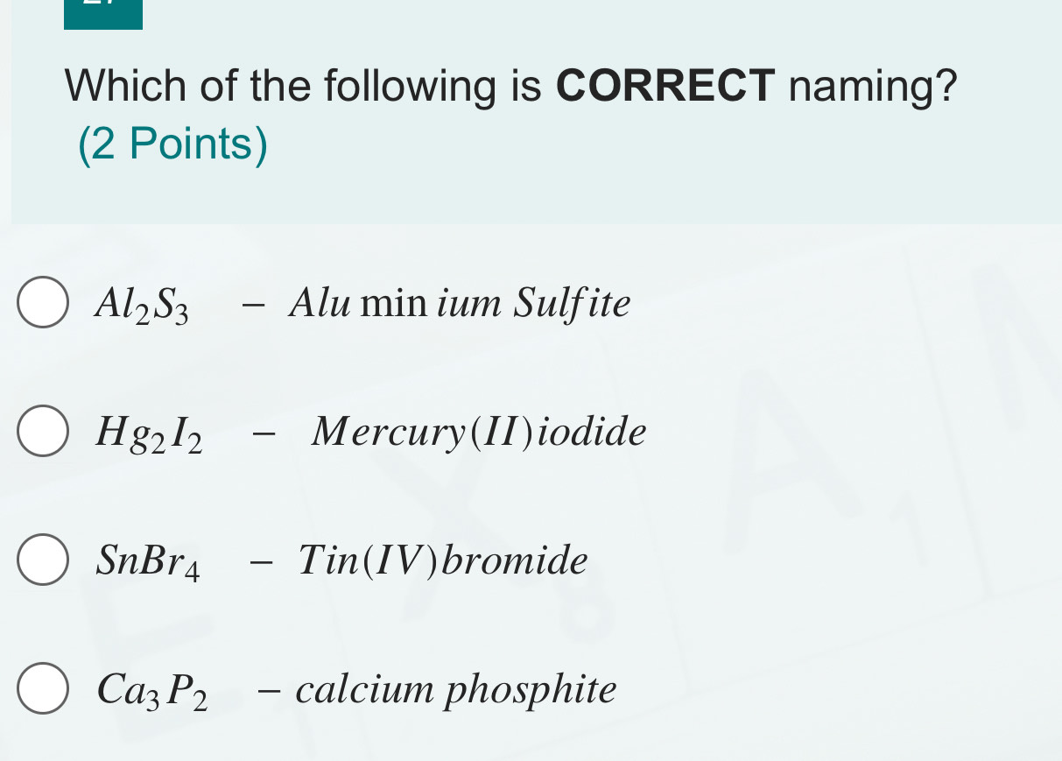Click the bold CORRECT word in the question
Image resolution: width=1062 pixels, height=761 pixels.
coord(665,85)
